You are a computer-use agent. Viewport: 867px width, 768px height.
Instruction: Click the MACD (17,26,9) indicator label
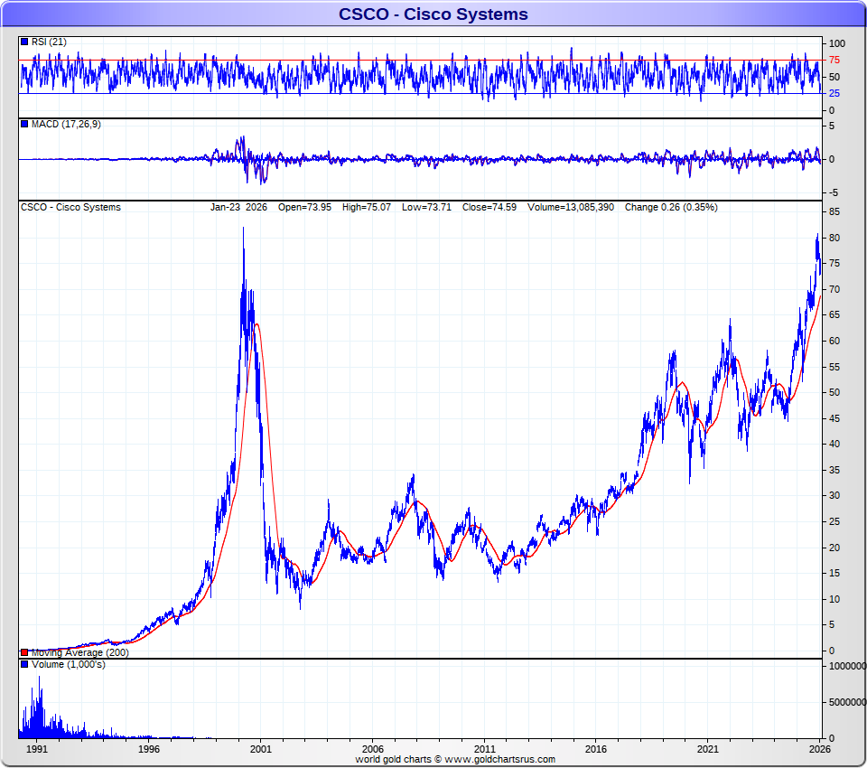(x=66, y=124)
